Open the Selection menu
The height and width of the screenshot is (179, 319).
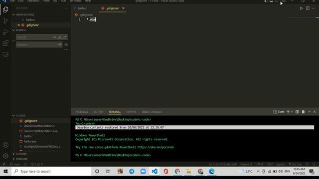pyautogui.click(x=33, y=1)
